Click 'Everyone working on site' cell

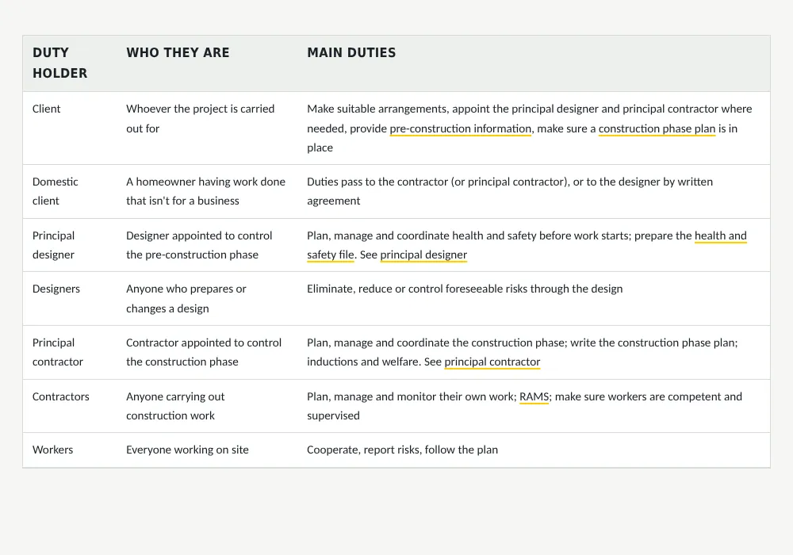point(187,450)
